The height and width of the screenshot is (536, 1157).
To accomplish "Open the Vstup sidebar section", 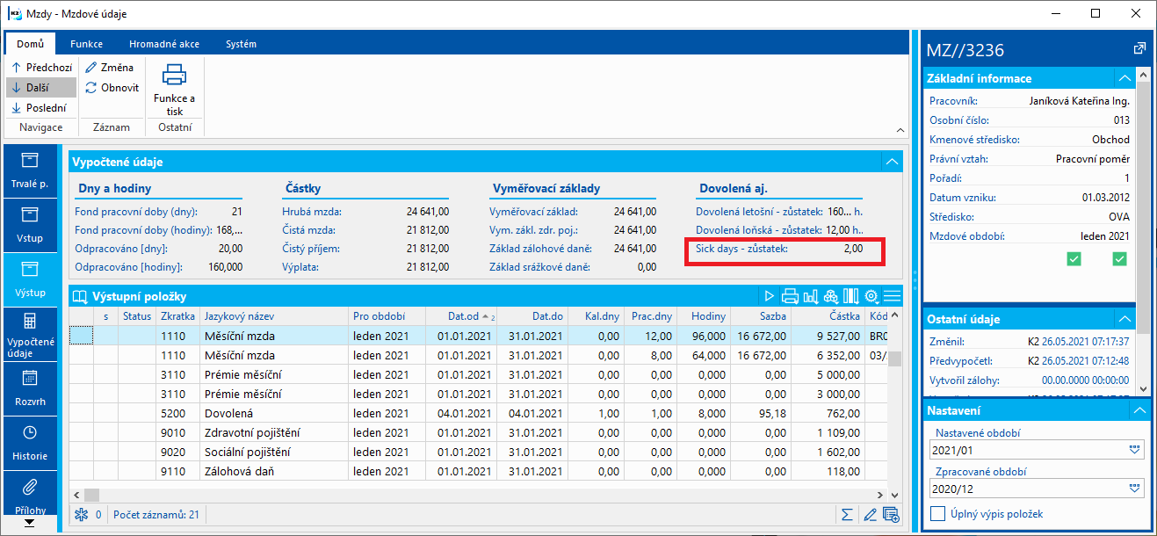I will (30, 223).
